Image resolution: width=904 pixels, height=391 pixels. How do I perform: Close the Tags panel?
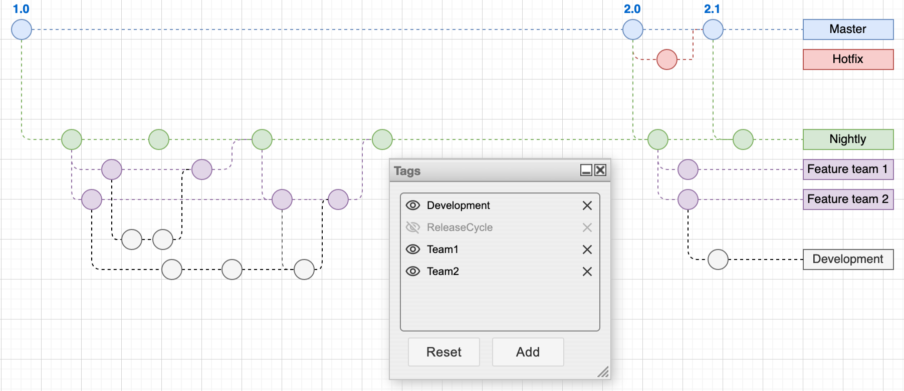[600, 170]
